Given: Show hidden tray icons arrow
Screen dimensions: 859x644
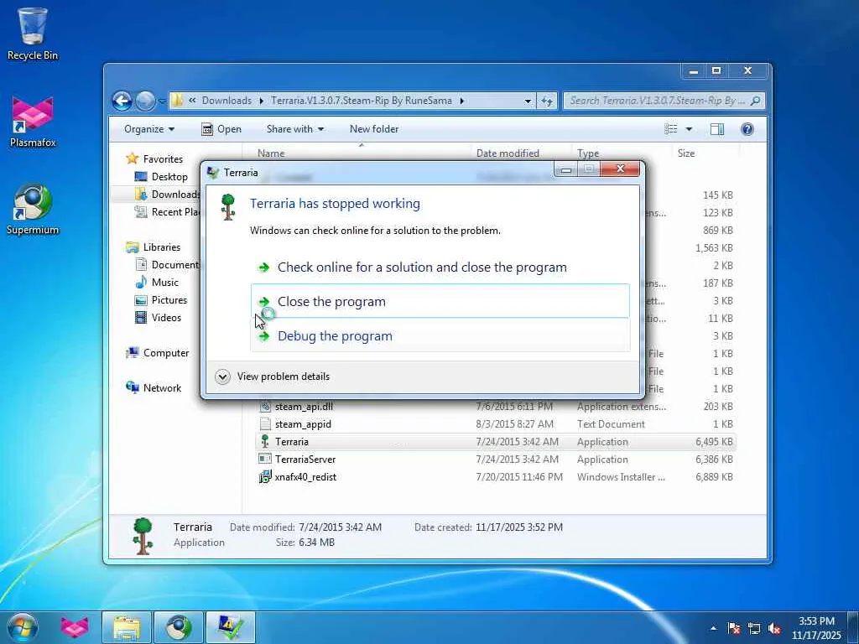Looking at the screenshot, I should [713, 628].
